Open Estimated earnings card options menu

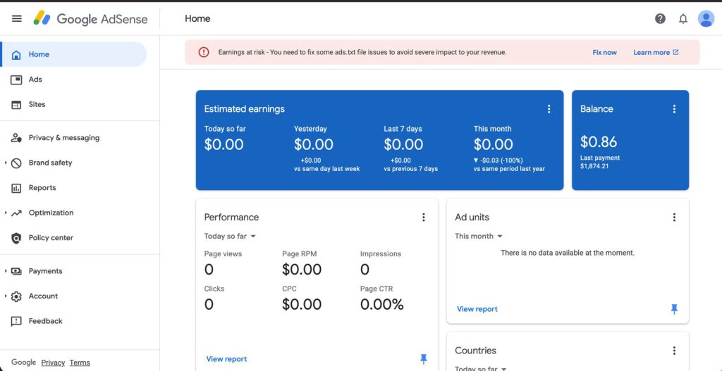coord(549,109)
